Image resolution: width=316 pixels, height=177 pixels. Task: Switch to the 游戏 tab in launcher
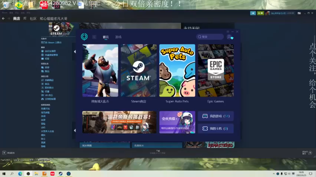[118, 37]
